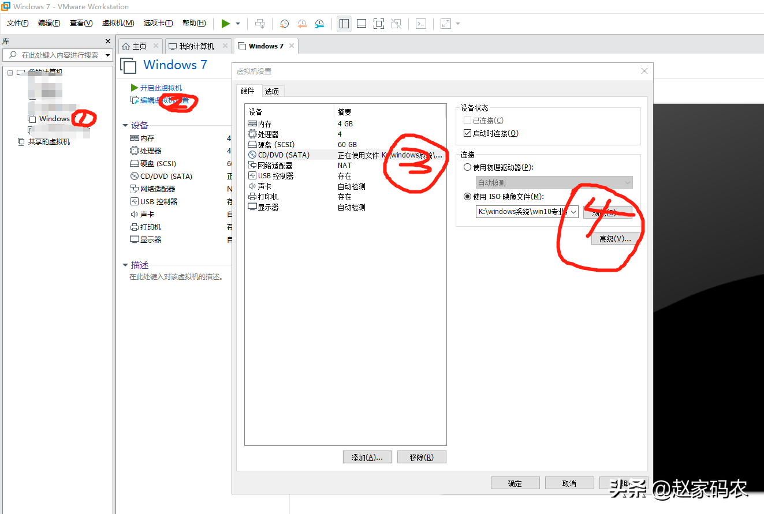Viewport: 764px width, 514px height.
Task: Open the stretch guest dropdown arrow
Action: point(458,24)
